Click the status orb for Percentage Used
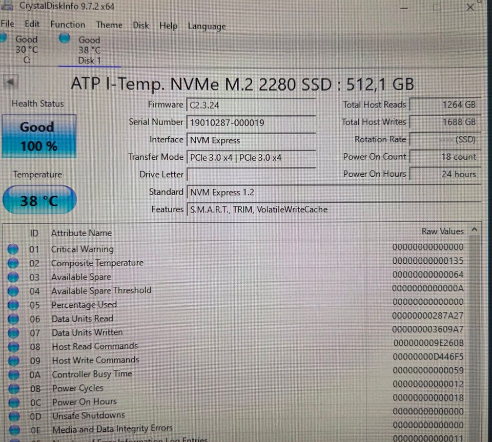The image size is (492, 442). pos(13,305)
